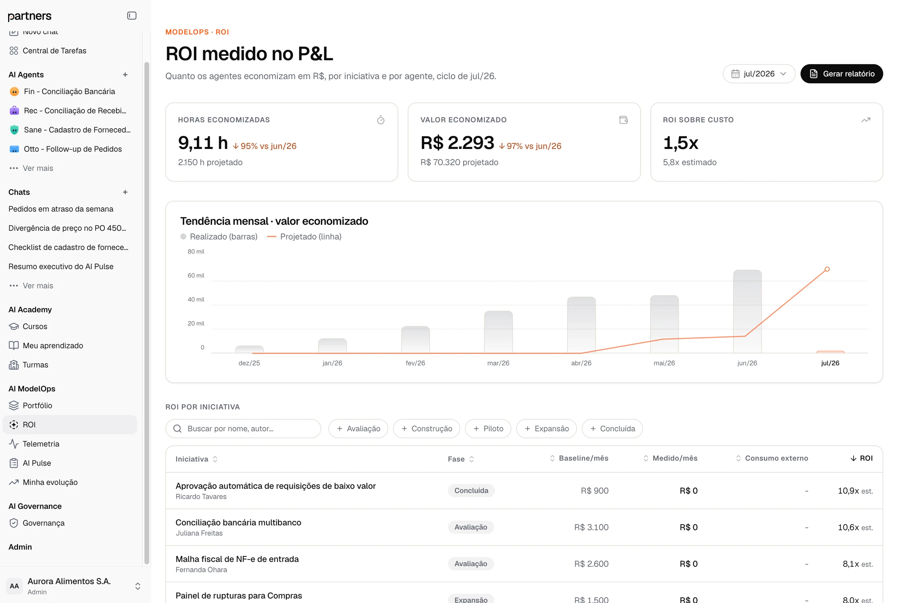Click the search magnifier icon in initiatives search
The width and height of the screenshot is (897, 603).
pos(177,428)
